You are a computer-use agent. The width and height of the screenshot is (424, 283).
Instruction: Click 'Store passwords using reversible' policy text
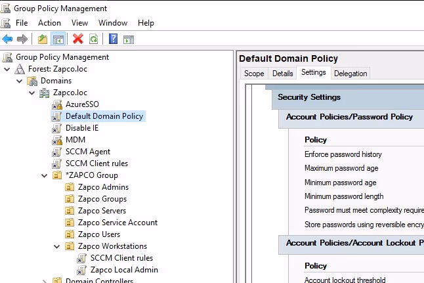point(364,225)
